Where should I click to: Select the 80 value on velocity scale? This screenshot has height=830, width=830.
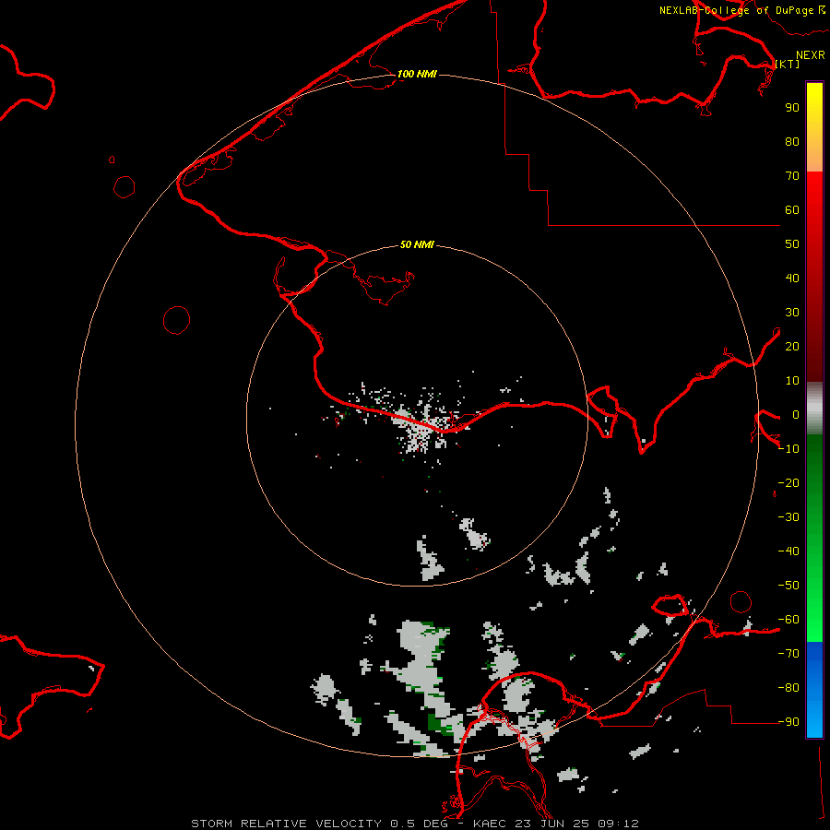point(792,141)
